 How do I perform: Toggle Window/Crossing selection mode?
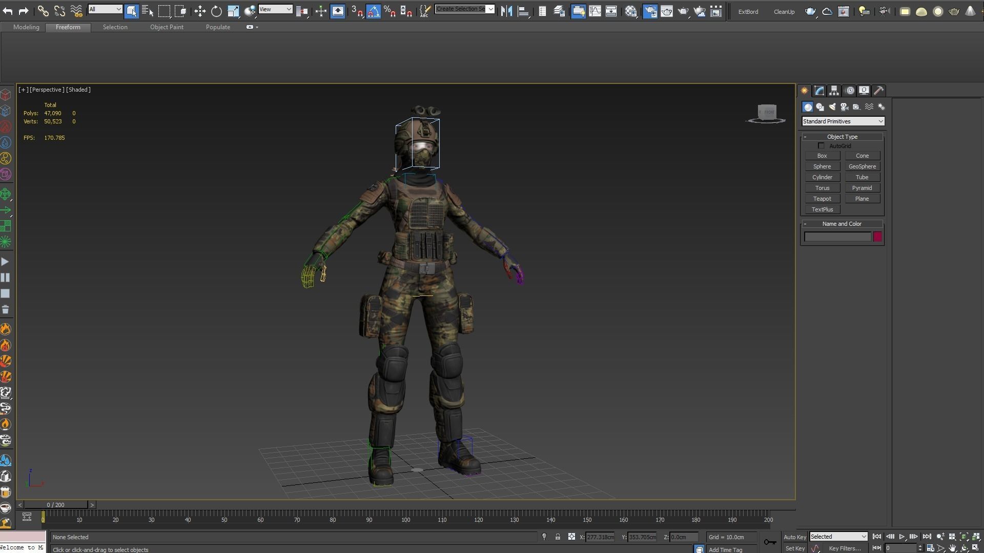click(180, 11)
